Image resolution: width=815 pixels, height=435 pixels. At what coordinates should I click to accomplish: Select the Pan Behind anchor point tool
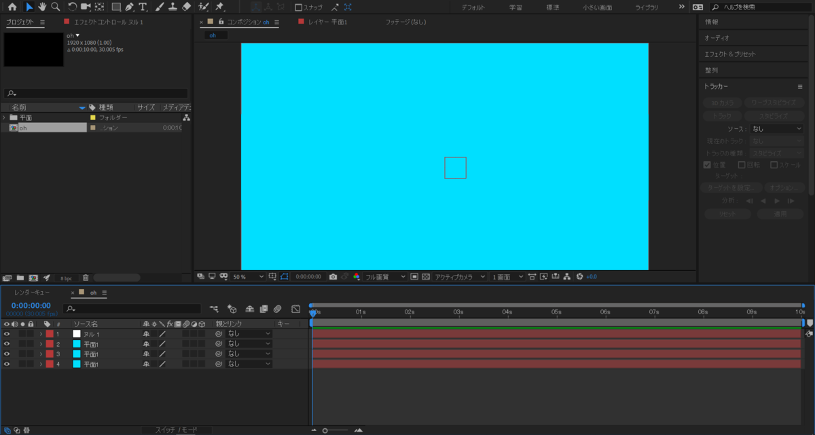point(100,7)
